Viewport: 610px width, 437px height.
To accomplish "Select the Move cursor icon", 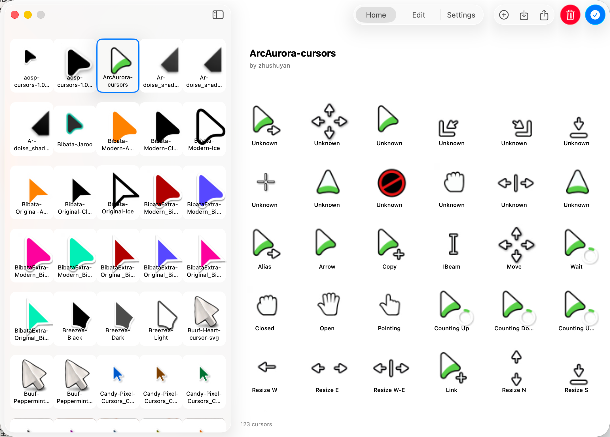I will click(x=516, y=245).
